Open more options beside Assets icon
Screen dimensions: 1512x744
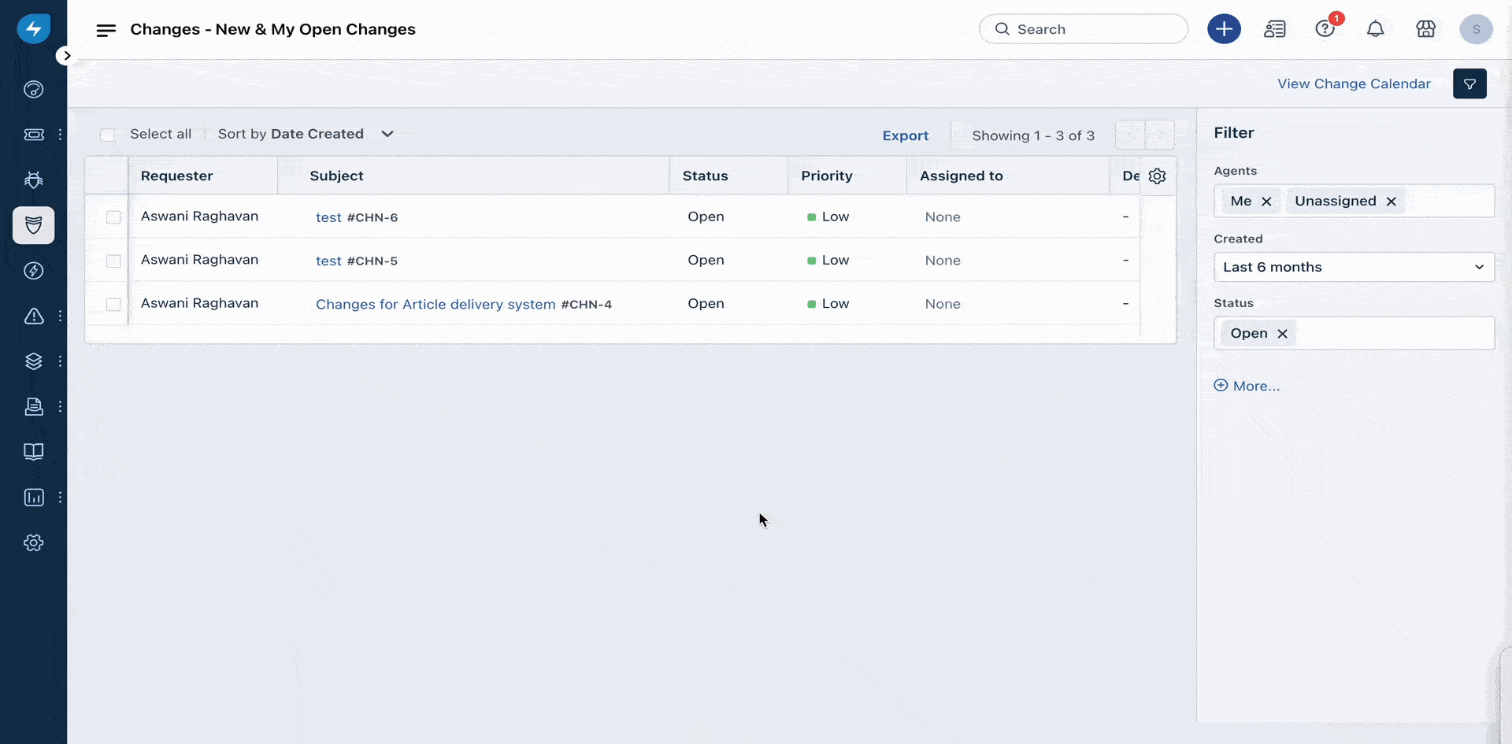[x=60, y=361]
